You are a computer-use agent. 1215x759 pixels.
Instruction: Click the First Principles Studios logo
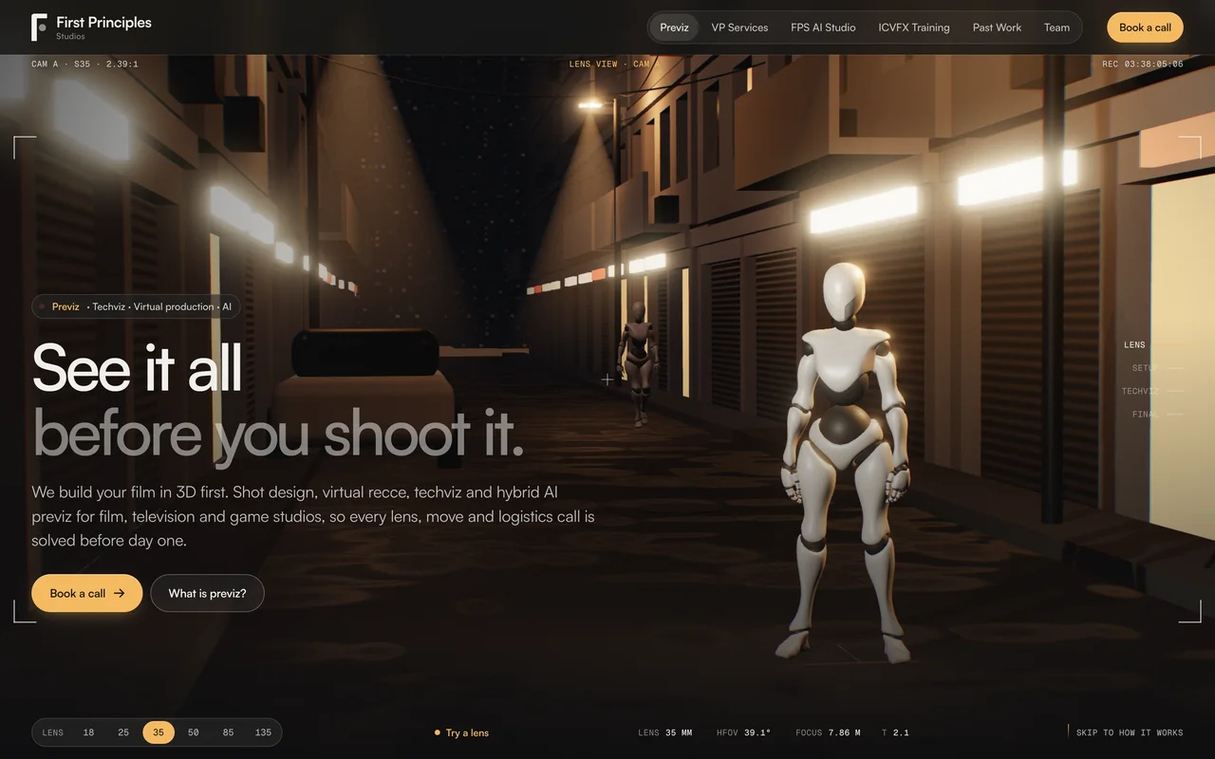(91, 28)
